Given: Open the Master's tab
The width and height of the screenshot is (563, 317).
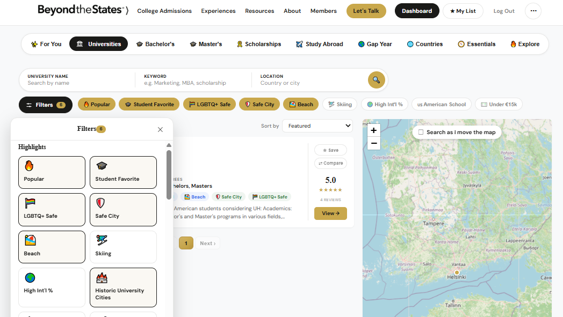Looking at the screenshot, I should [206, 44].
